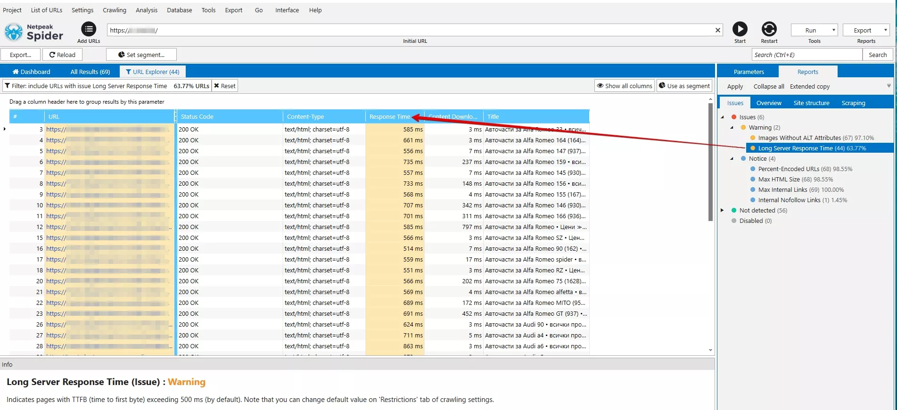Open the Interface menu
Screen dimensions: 897x410
tap(287, 10)
